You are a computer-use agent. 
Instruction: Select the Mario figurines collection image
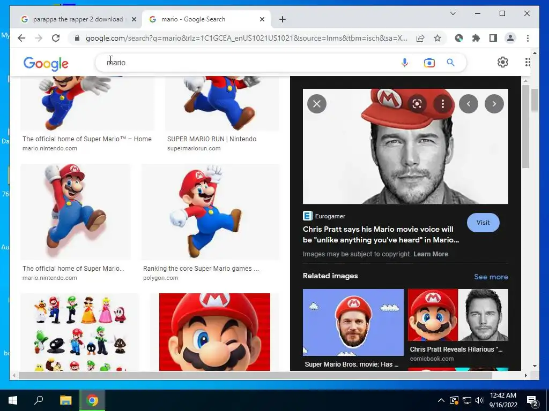[x=80, y=332]
